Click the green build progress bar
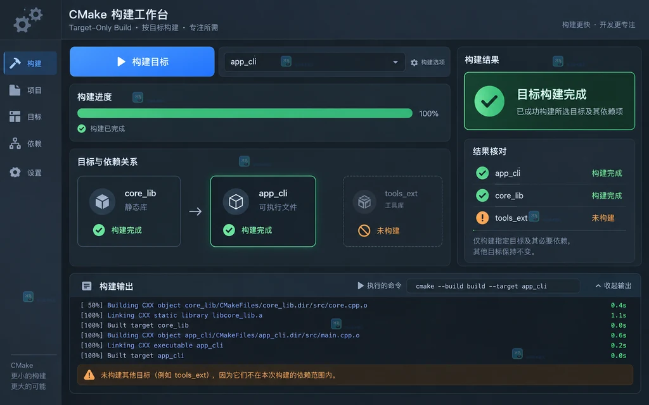Viewport: 649px width, 405px height. (x=245, y=113)
